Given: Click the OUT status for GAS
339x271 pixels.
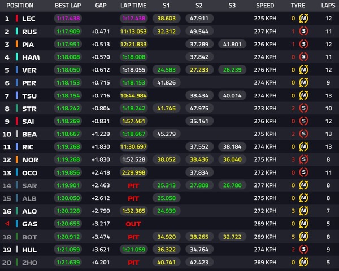Looking at the screenshot, I should 133,224.
